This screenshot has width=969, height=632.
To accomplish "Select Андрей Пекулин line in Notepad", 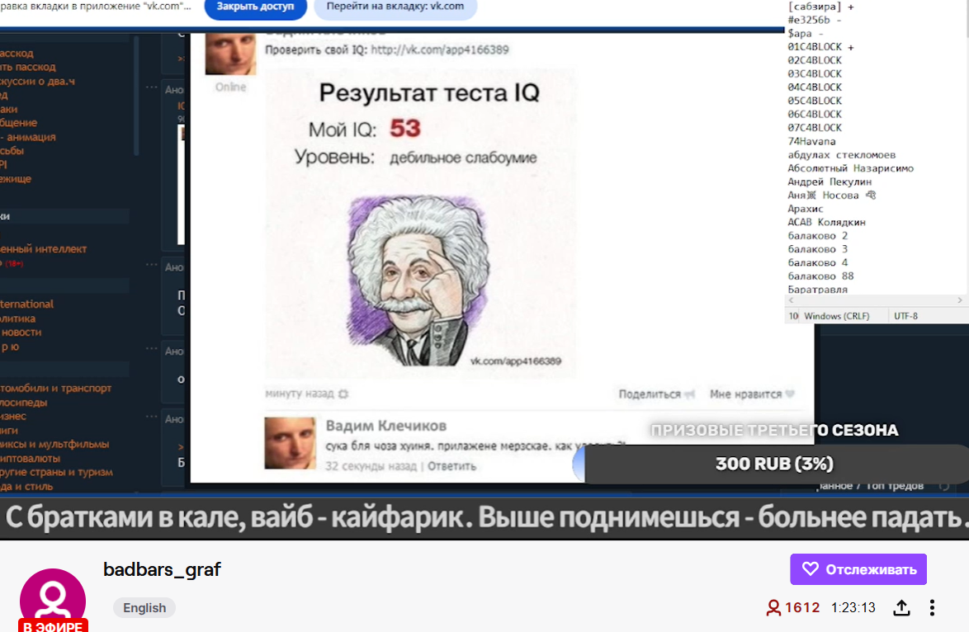I will click(x=830, y=182).
